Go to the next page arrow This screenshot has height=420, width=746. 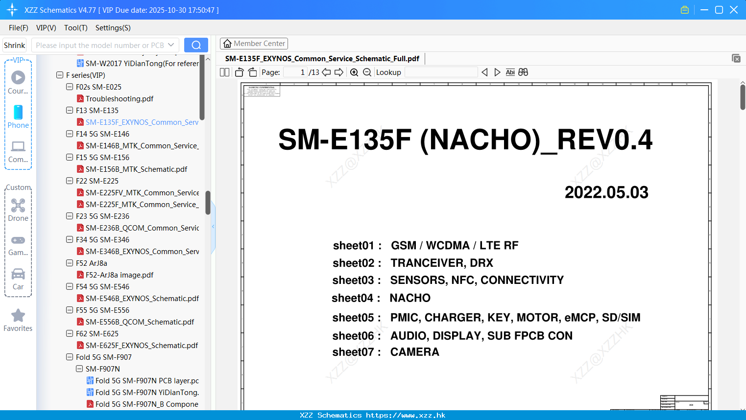[339, 72]
